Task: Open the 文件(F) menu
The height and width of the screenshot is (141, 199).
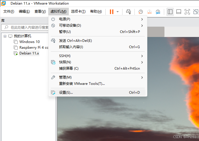Action: [x=9, y=11]
